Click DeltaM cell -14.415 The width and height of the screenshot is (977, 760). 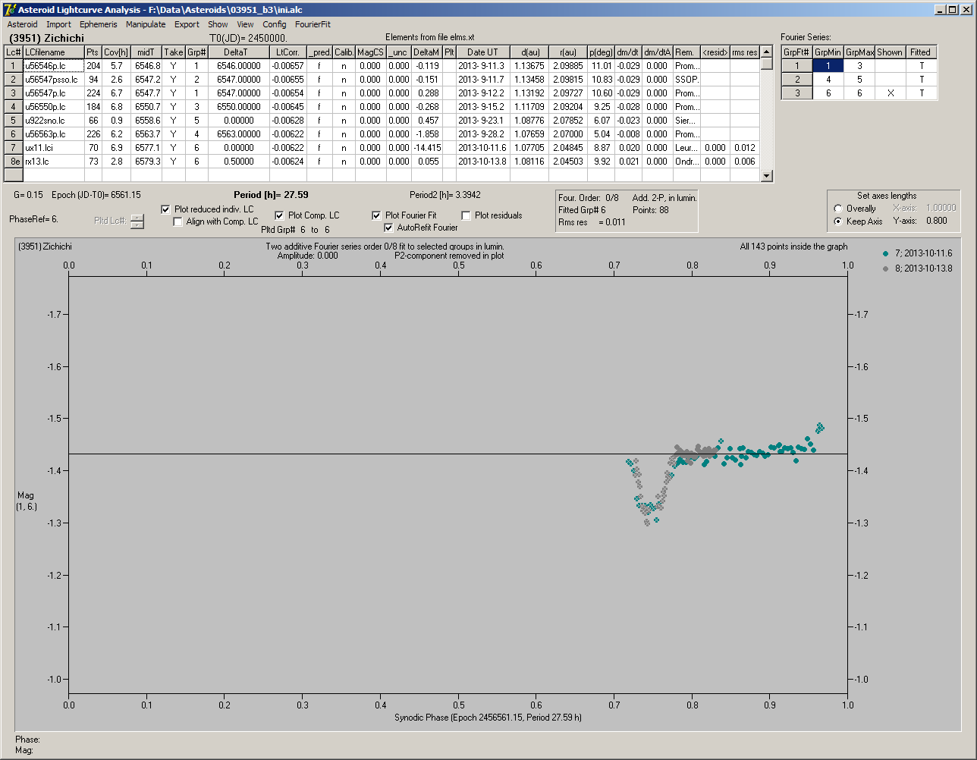pos(427,148)
